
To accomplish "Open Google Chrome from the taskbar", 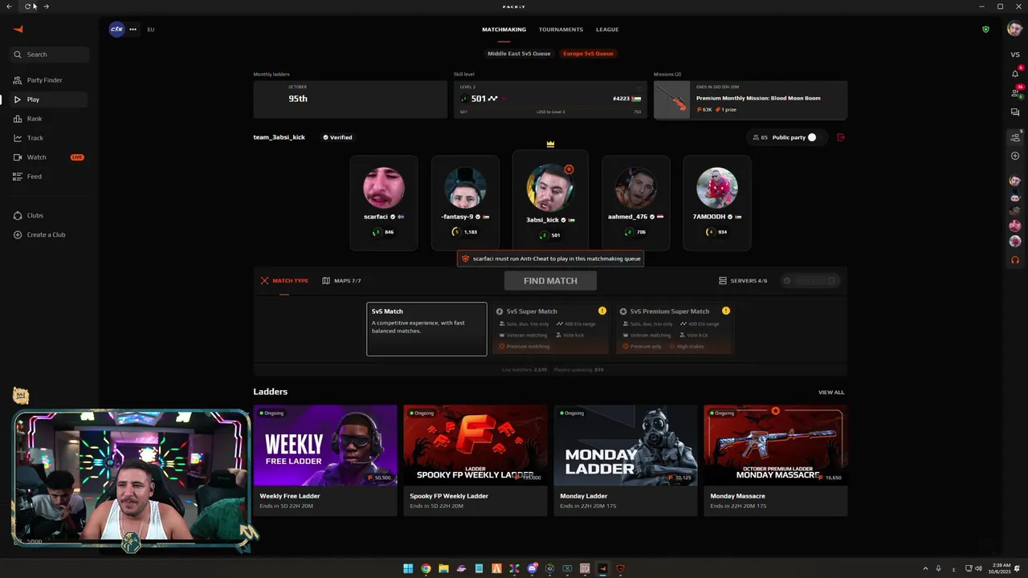I will pos(426,568).
